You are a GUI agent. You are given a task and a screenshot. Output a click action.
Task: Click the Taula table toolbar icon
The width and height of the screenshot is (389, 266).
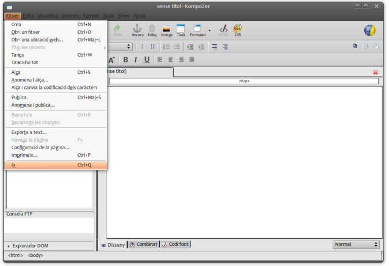tap(181, 30)
